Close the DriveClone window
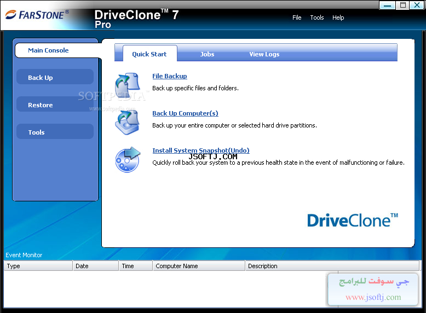 (x=417, y=5)
